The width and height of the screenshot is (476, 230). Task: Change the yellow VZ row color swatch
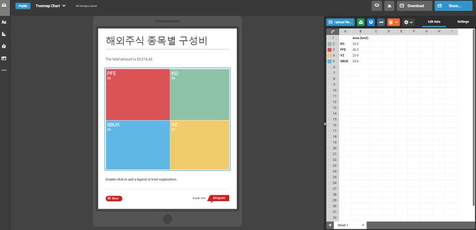[330, 56]
